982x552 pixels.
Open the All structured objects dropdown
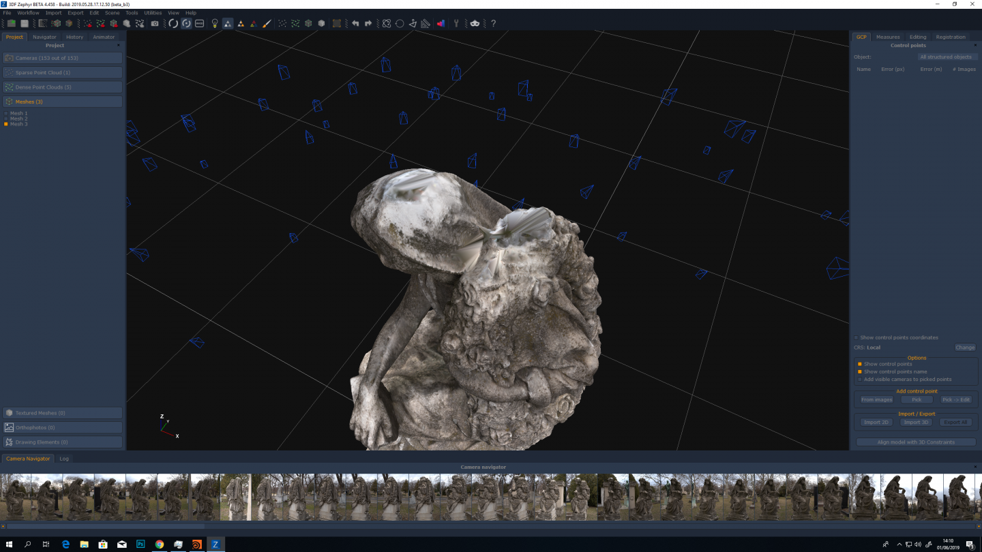tap(947, 57)
